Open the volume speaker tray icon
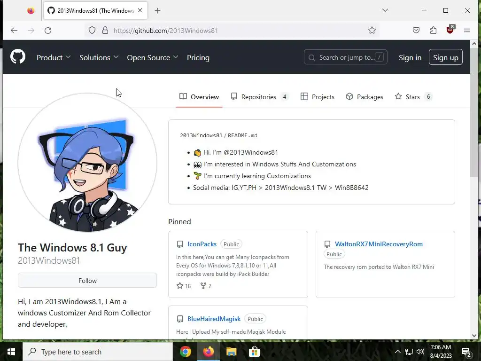This screenshot has height=361, width=481. tap(420, 352)
